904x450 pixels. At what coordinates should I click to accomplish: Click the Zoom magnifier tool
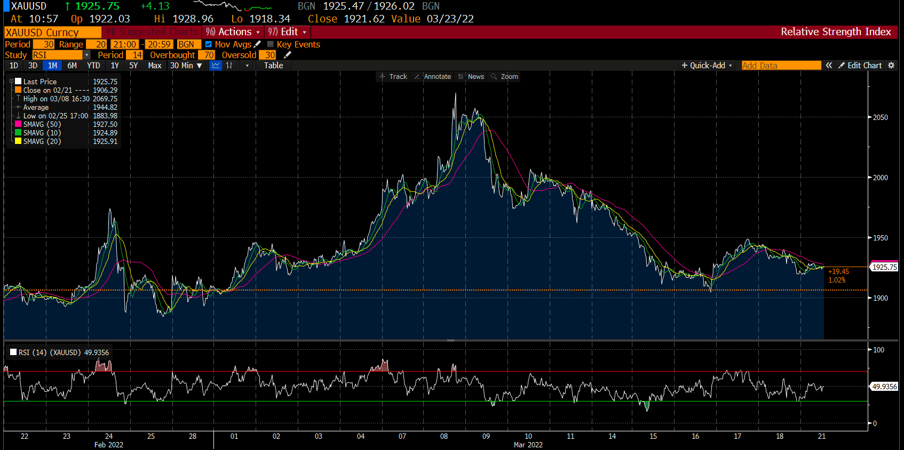click(504, 77)
